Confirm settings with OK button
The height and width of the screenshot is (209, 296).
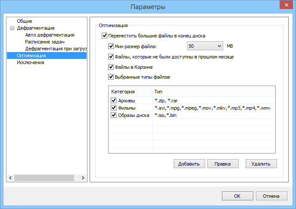click(237, 196)
